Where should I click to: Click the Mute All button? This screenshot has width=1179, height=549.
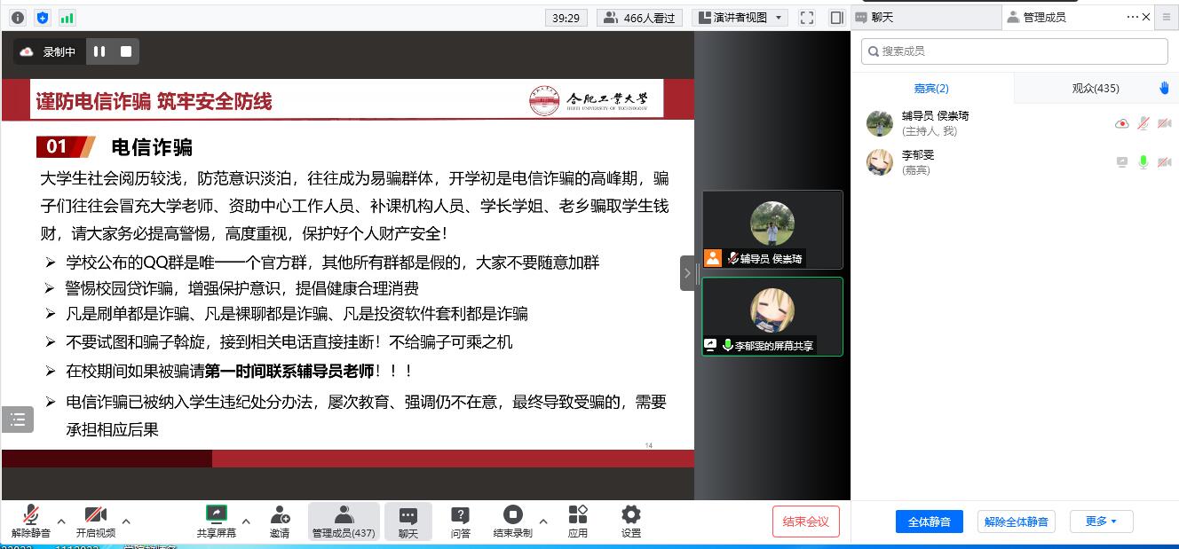pyautogui.click(x=929, y=522)
